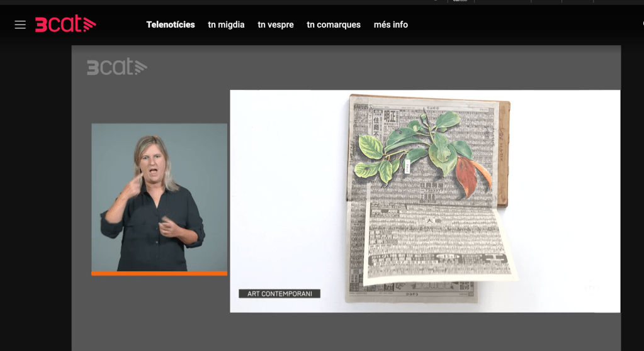The height and width of the screenshot is (351, 644).
Task: Click the més info link
Action: (391, 25)
